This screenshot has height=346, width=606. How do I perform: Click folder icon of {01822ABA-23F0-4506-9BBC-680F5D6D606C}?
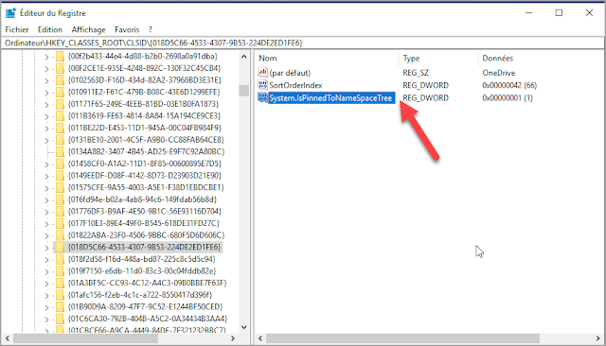point(60,235)
